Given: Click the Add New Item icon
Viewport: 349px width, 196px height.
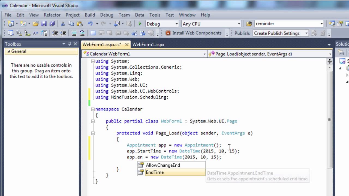Looking at the screenshot, I should pyautogui.click(x=23, y=24).
